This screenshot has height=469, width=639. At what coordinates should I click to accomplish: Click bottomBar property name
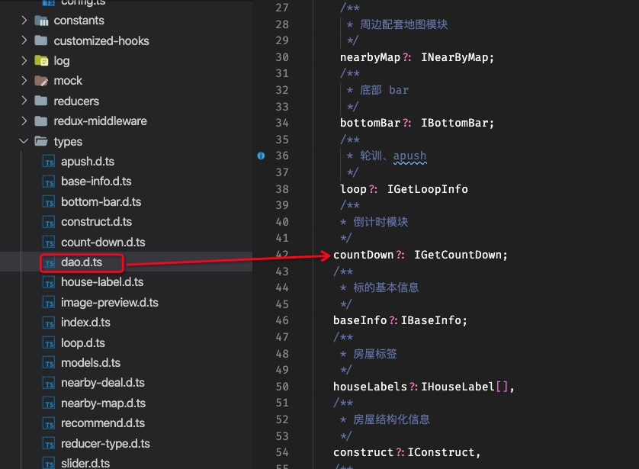pos(370,123)
